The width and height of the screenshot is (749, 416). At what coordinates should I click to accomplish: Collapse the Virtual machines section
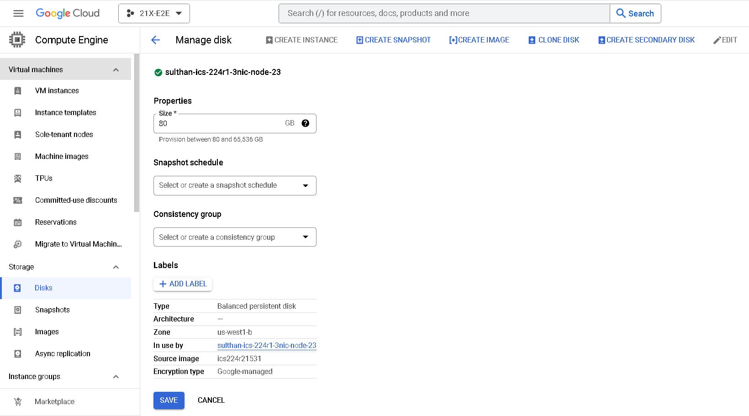click(116, 70)
